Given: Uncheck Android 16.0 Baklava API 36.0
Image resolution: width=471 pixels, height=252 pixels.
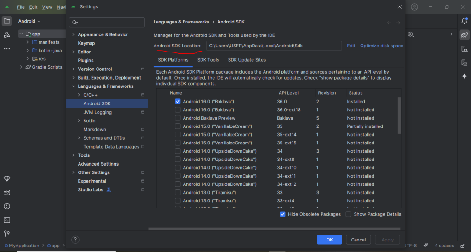Looking at the screenshot, I should coord(178,102).
